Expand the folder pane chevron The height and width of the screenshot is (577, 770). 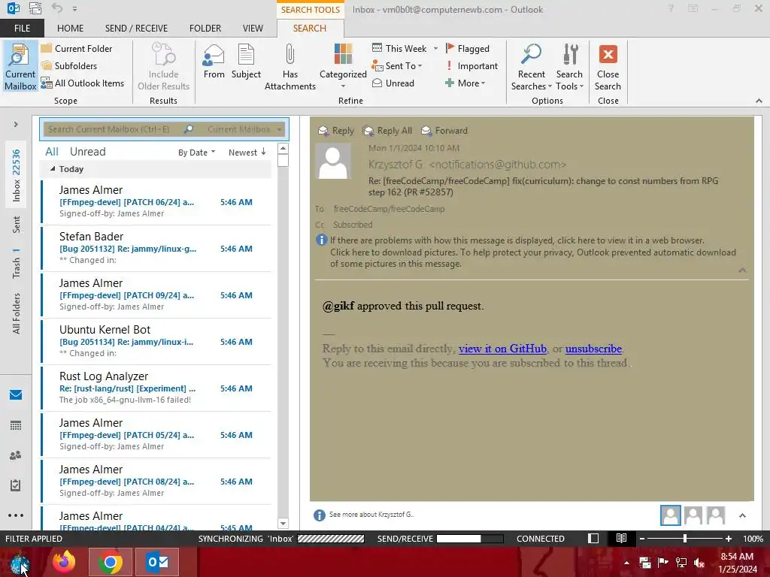[16, 125]
